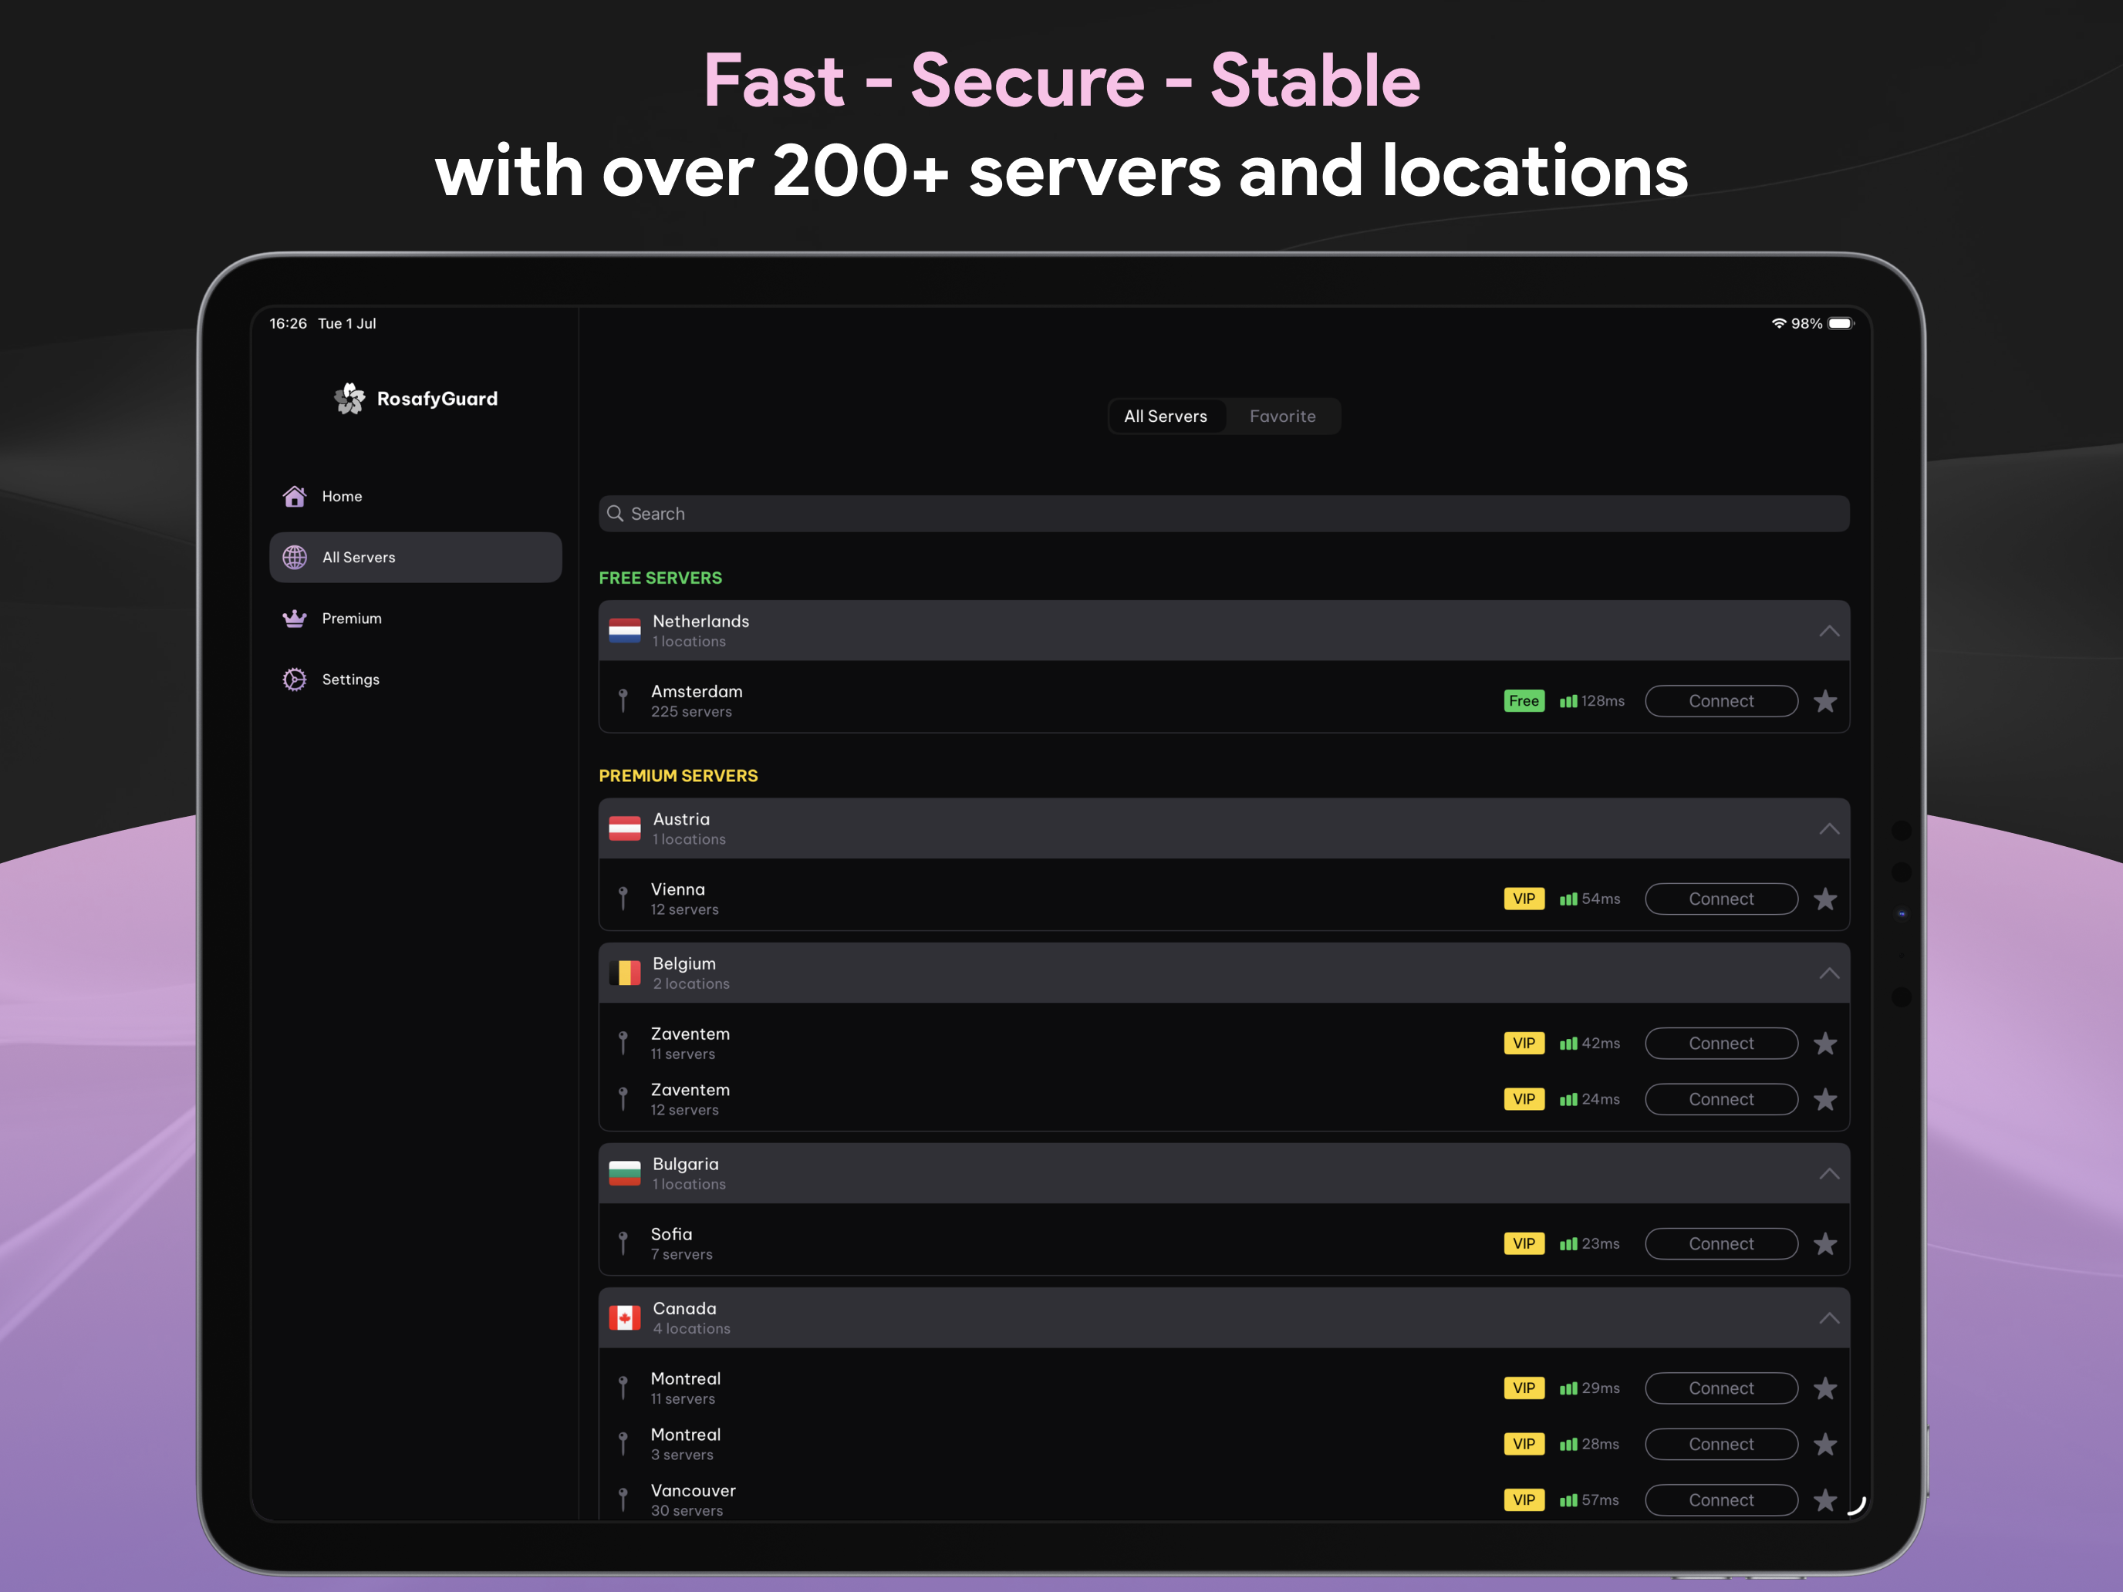Click the Free badge on Amsterdam
Viewport: 2123px width, 1592px height.
tap(1524, 701)
